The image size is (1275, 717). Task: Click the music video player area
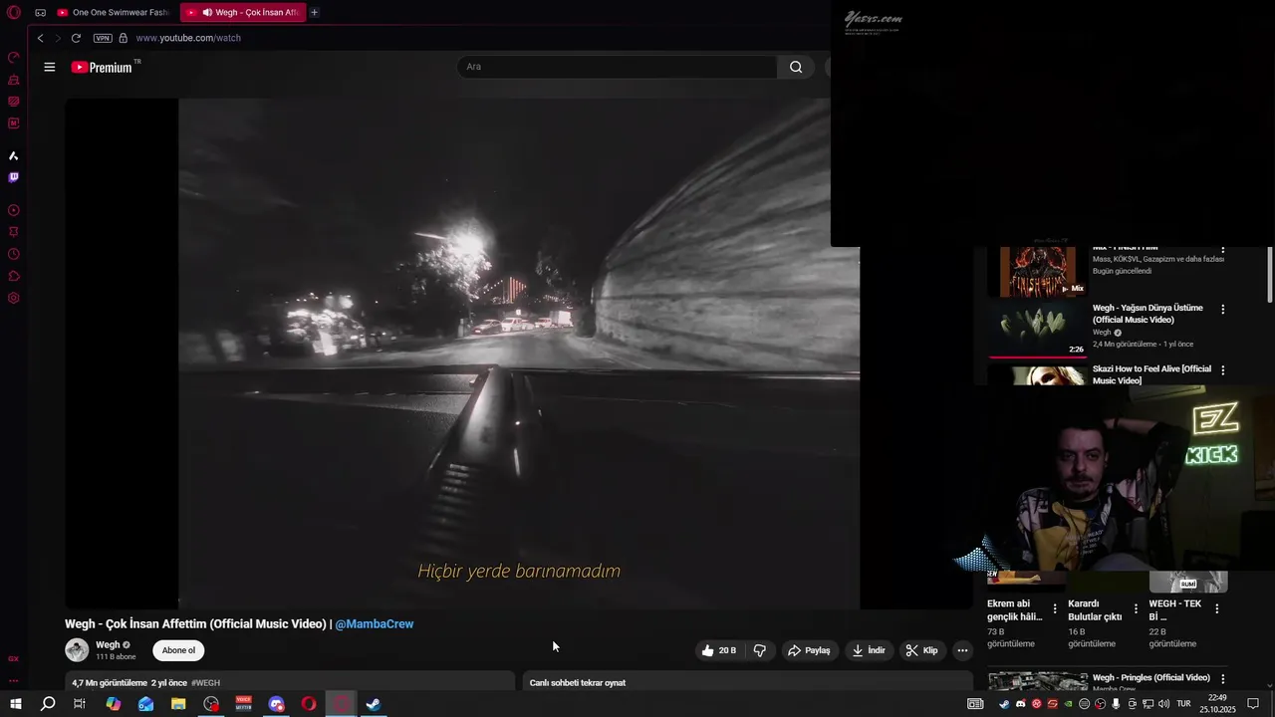tap(519, 354)
